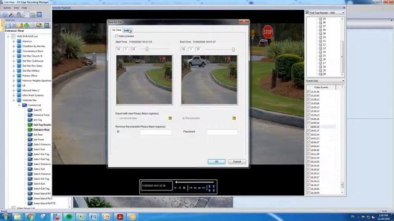Expand the Chatham by the Sea host
This screenshot has height=221, width=394.
(x=14, y=47)
